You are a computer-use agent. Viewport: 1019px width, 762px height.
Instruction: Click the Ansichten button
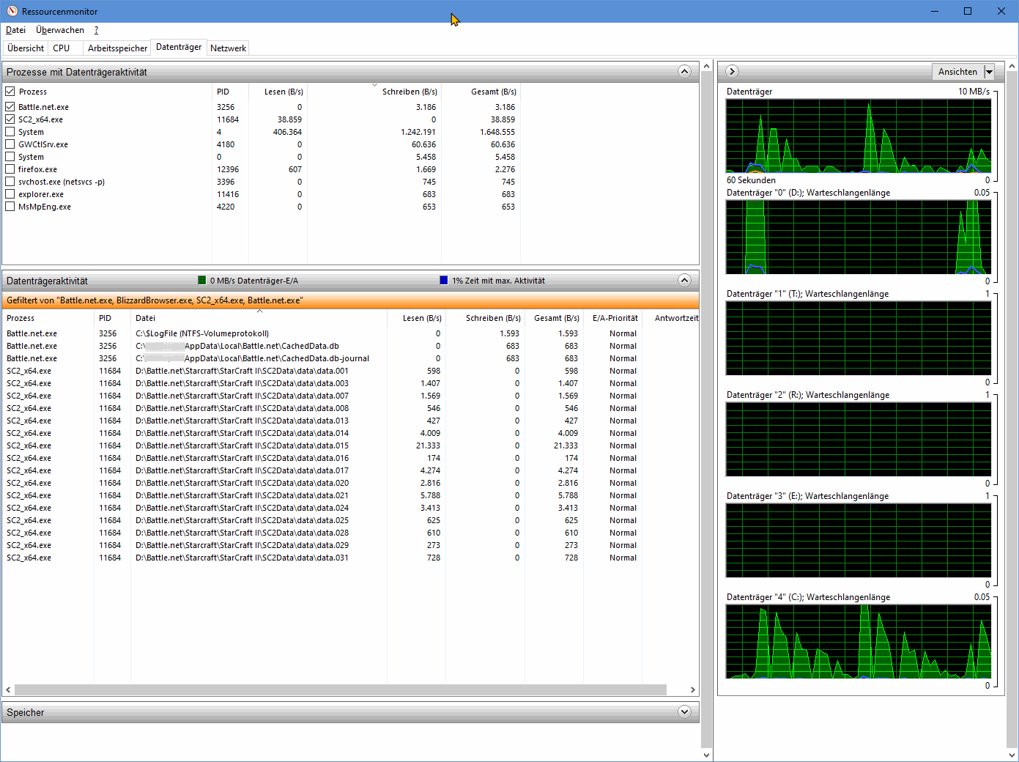(957, 72)
